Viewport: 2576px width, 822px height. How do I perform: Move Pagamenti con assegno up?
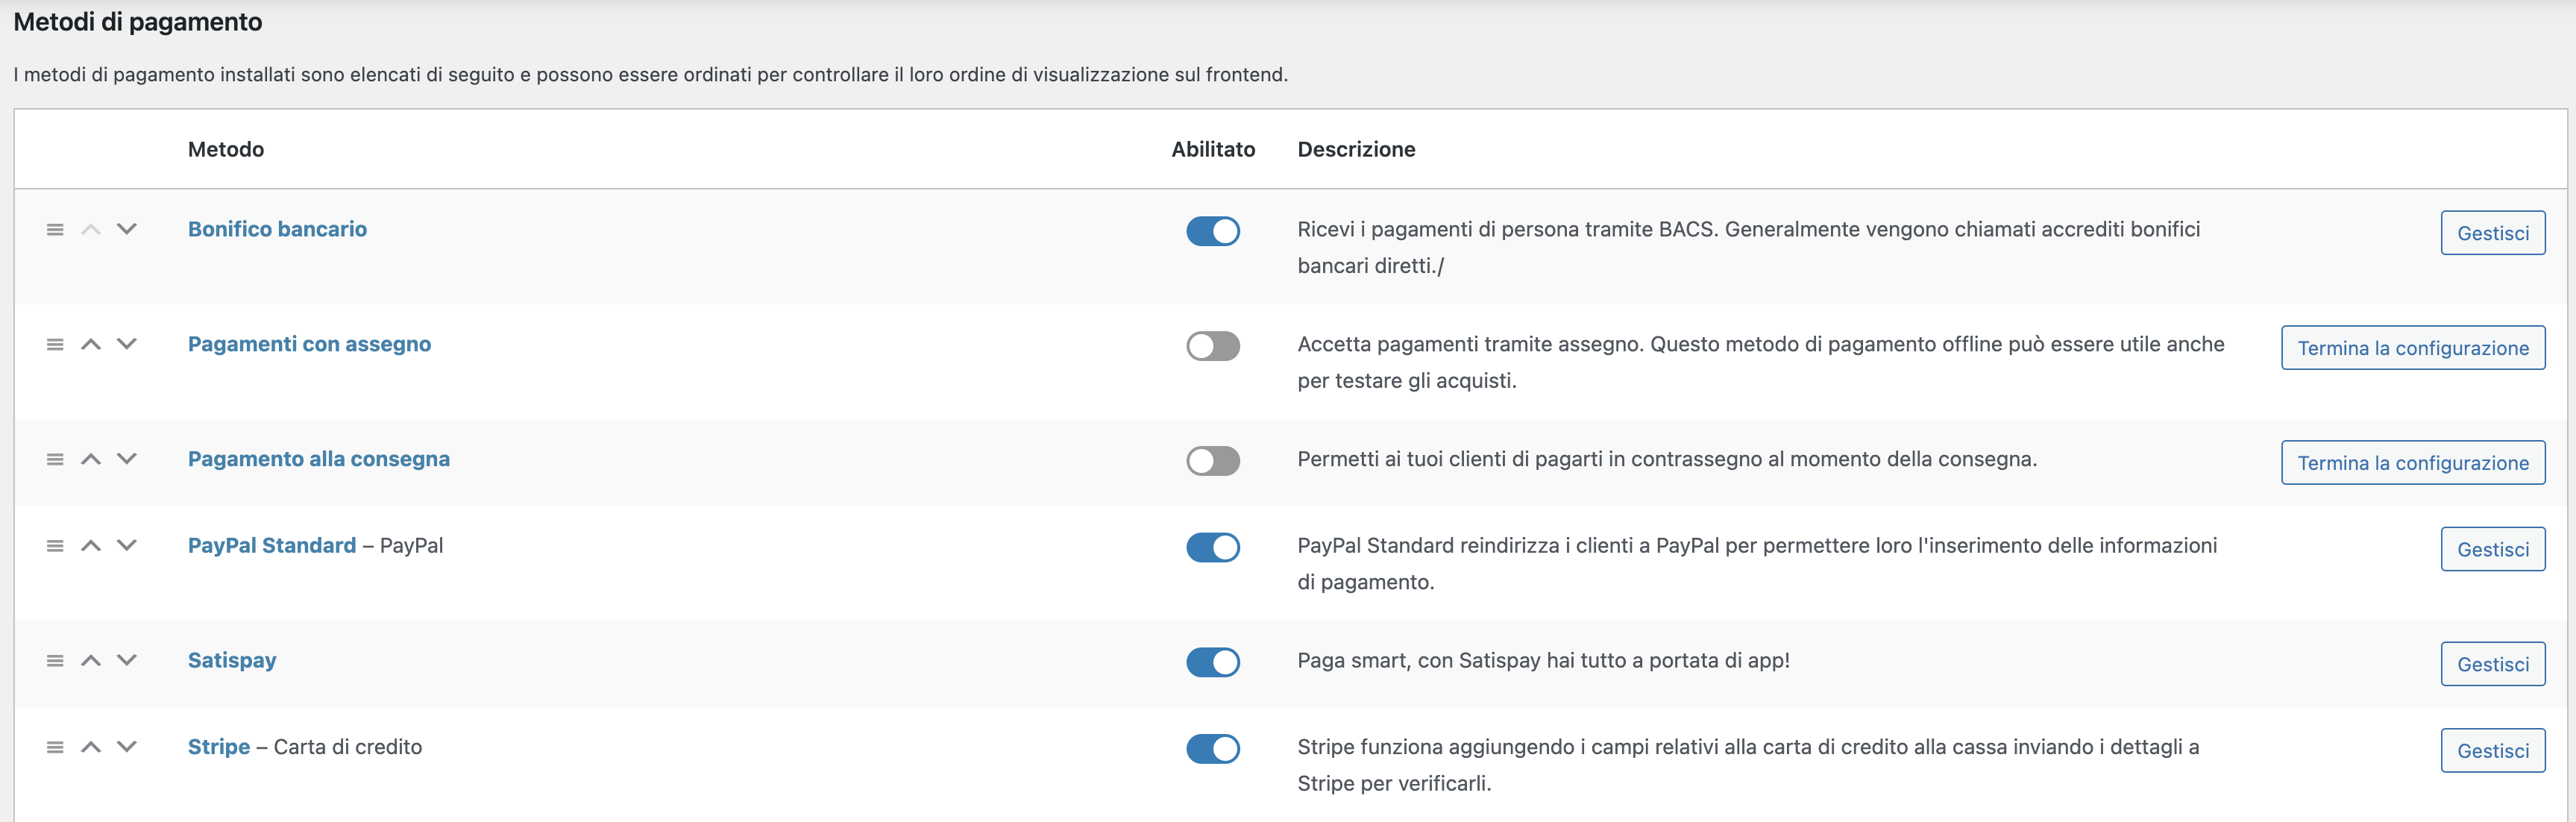pyautogui.click(x=91, y=344)
